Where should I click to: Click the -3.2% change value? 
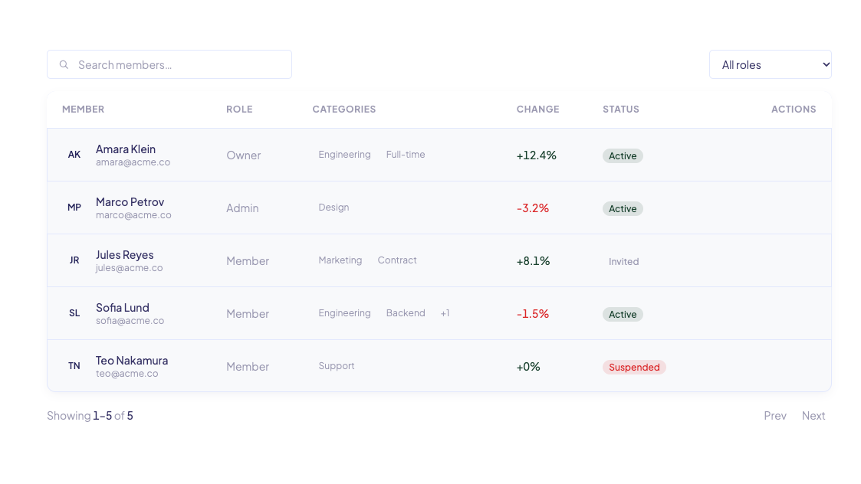coord(533,208)
